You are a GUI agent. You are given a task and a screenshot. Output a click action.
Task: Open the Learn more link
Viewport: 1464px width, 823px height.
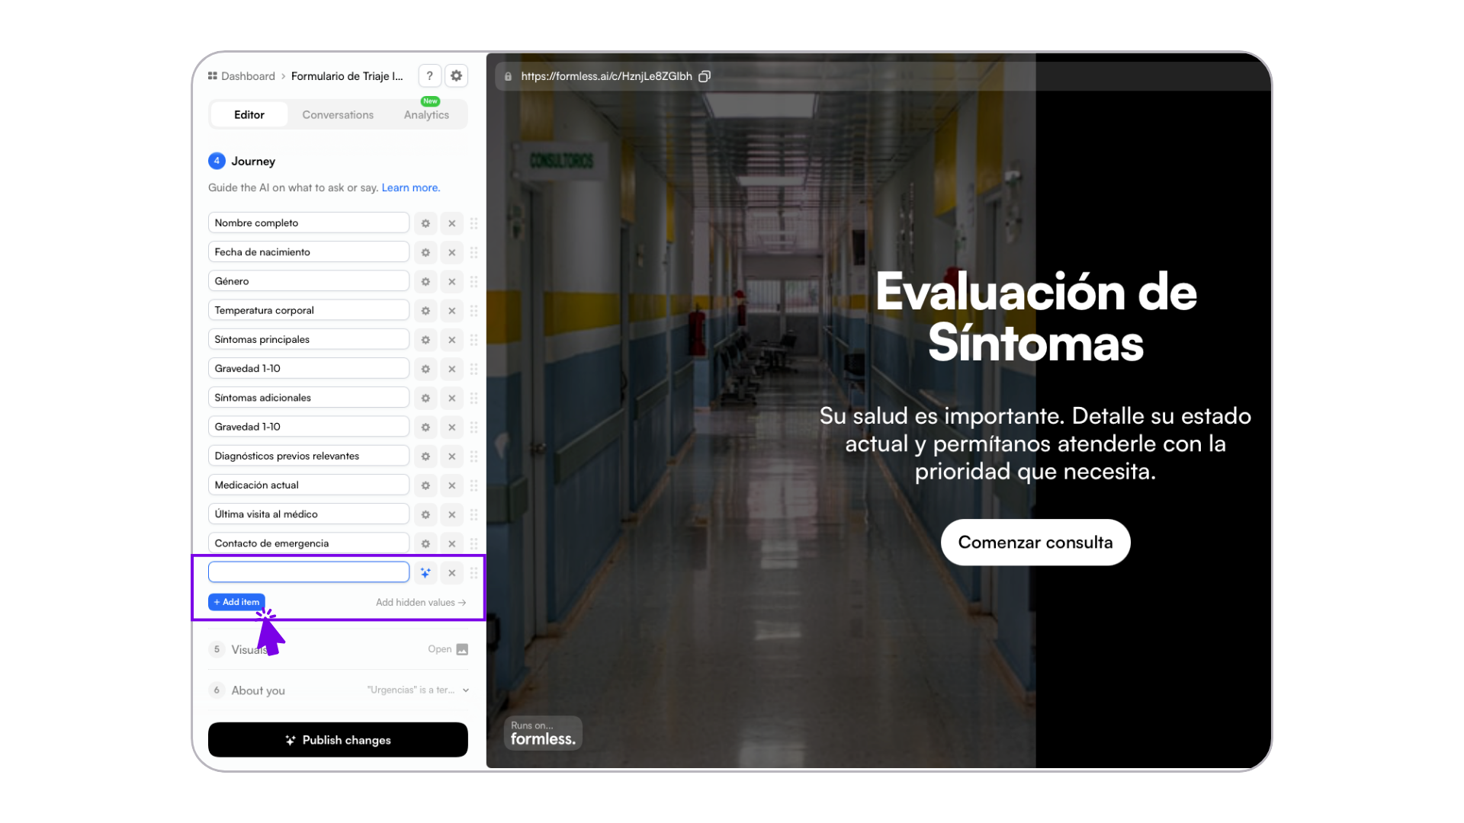click(410, 187)
